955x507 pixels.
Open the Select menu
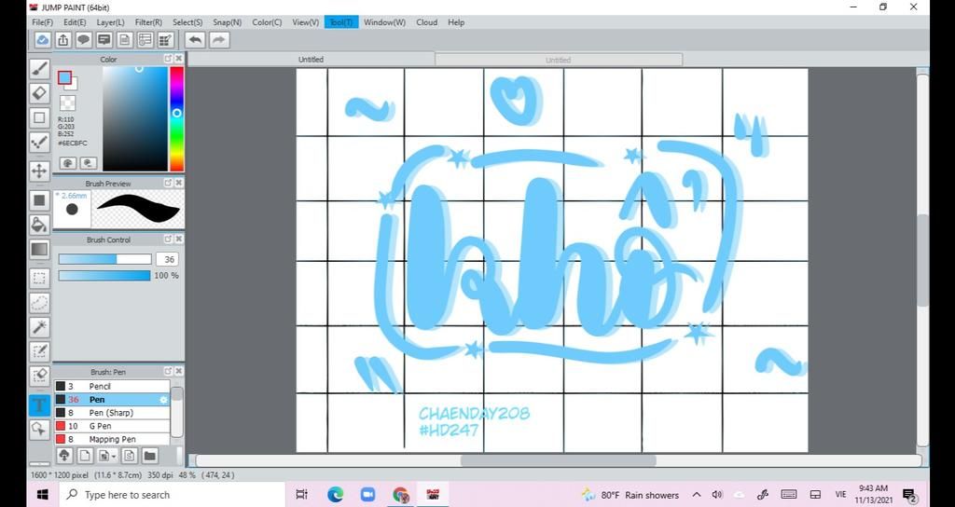pos(187,22)
